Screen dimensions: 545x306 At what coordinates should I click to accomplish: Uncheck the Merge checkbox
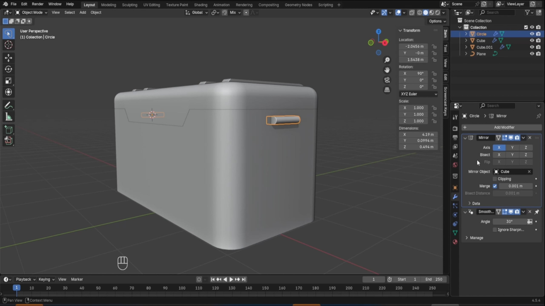click(495, 186)
